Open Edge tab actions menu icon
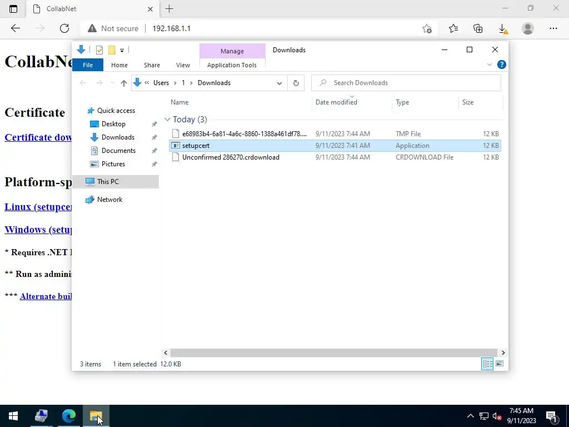Screen dimensions: 569x427 coord(13,9)
